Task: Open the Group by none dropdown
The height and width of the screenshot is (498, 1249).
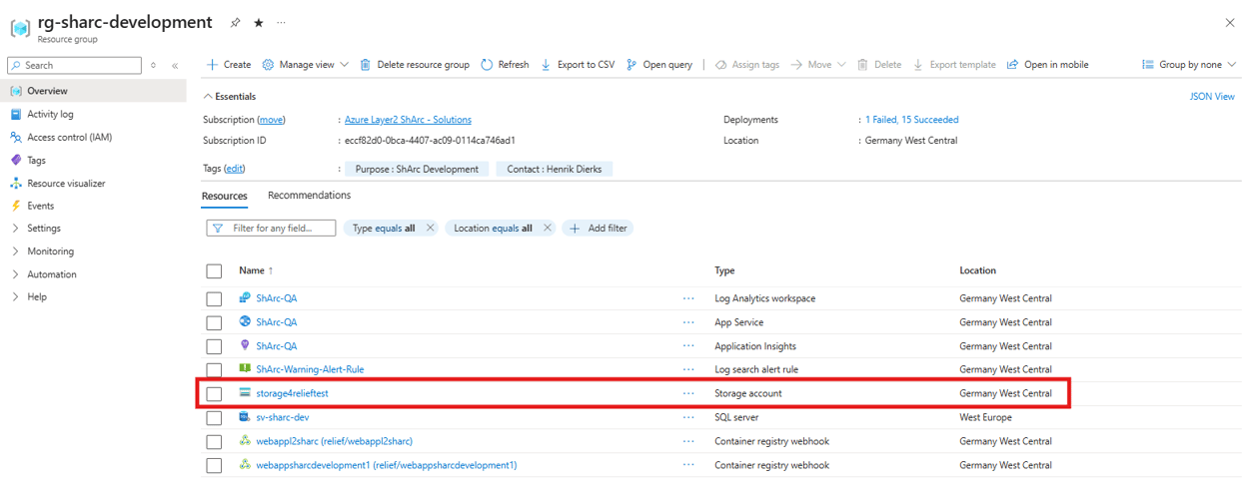Action: click(x=1189, y=65)
